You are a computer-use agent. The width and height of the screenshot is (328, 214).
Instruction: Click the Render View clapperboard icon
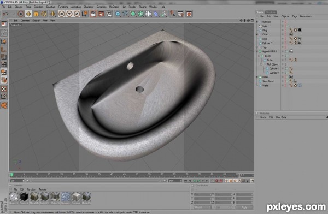point(93,14)
